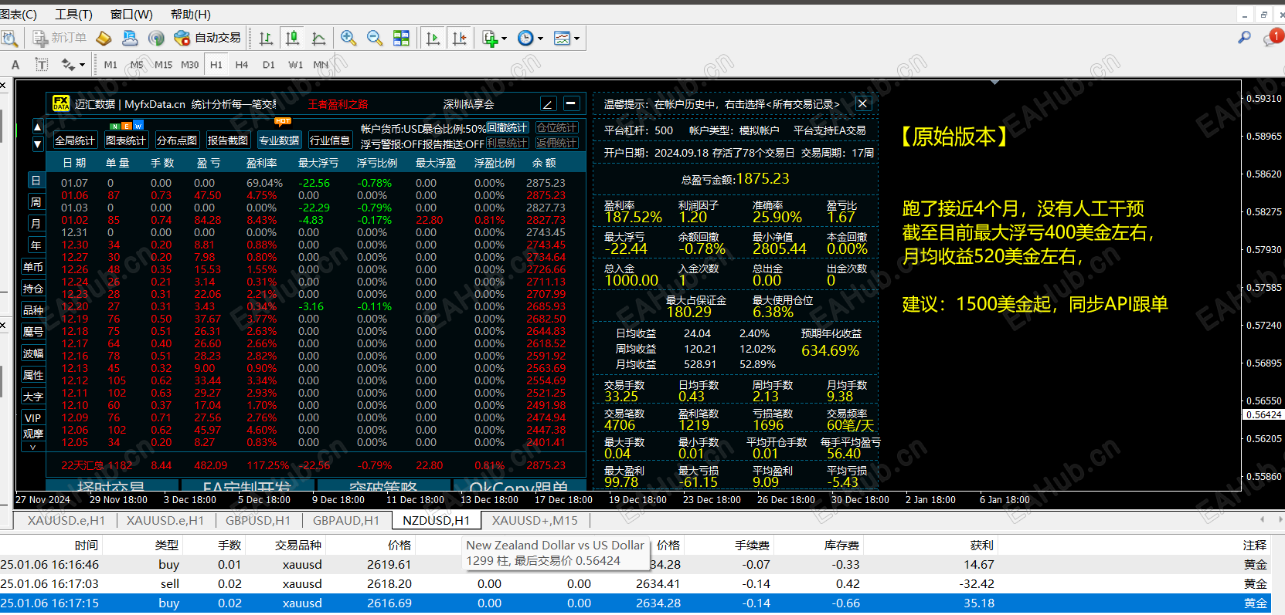1285x615 pixels.
Task: Switch timeframe to H4
Action: coord(242,65)
